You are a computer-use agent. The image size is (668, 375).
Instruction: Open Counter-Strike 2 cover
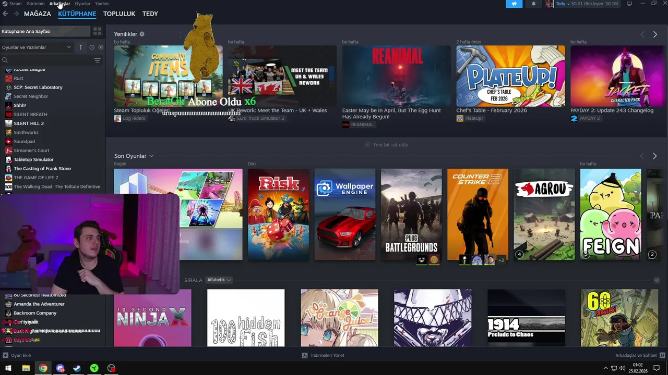(x=478, y=214)
